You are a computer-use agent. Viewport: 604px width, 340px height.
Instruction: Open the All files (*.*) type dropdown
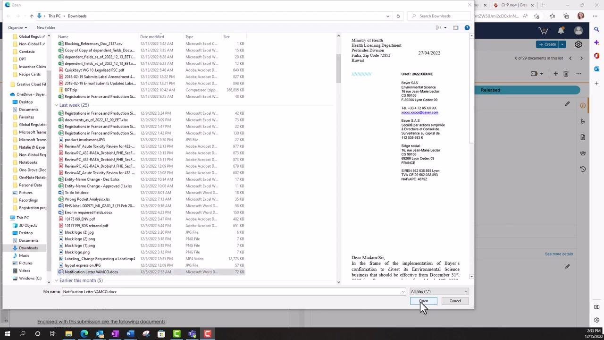439,292
